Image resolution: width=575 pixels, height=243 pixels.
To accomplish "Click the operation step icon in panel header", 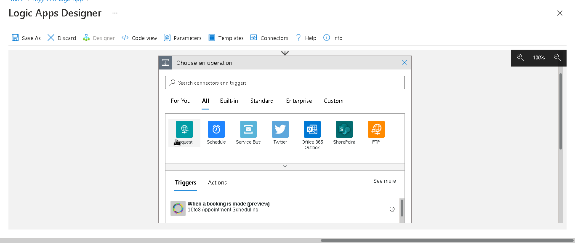I will [165, 63].
